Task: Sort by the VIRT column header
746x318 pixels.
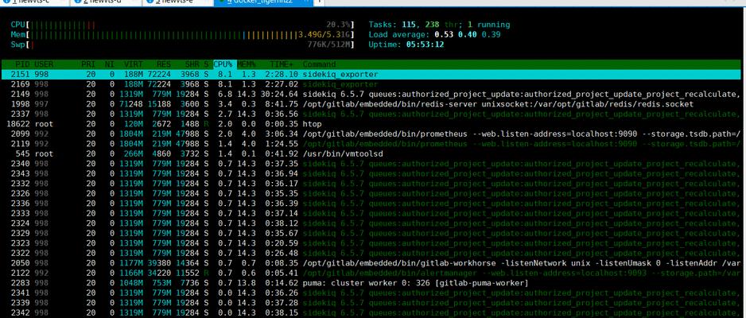Action: point(134,64)
